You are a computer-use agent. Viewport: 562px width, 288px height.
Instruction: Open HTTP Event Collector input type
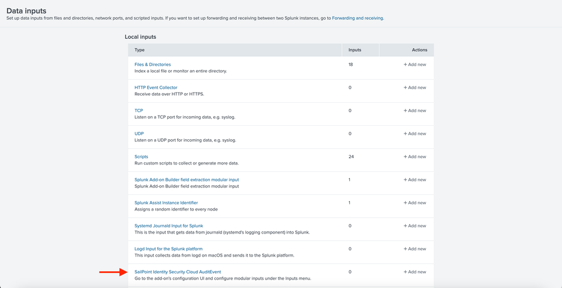coord(156,88)
